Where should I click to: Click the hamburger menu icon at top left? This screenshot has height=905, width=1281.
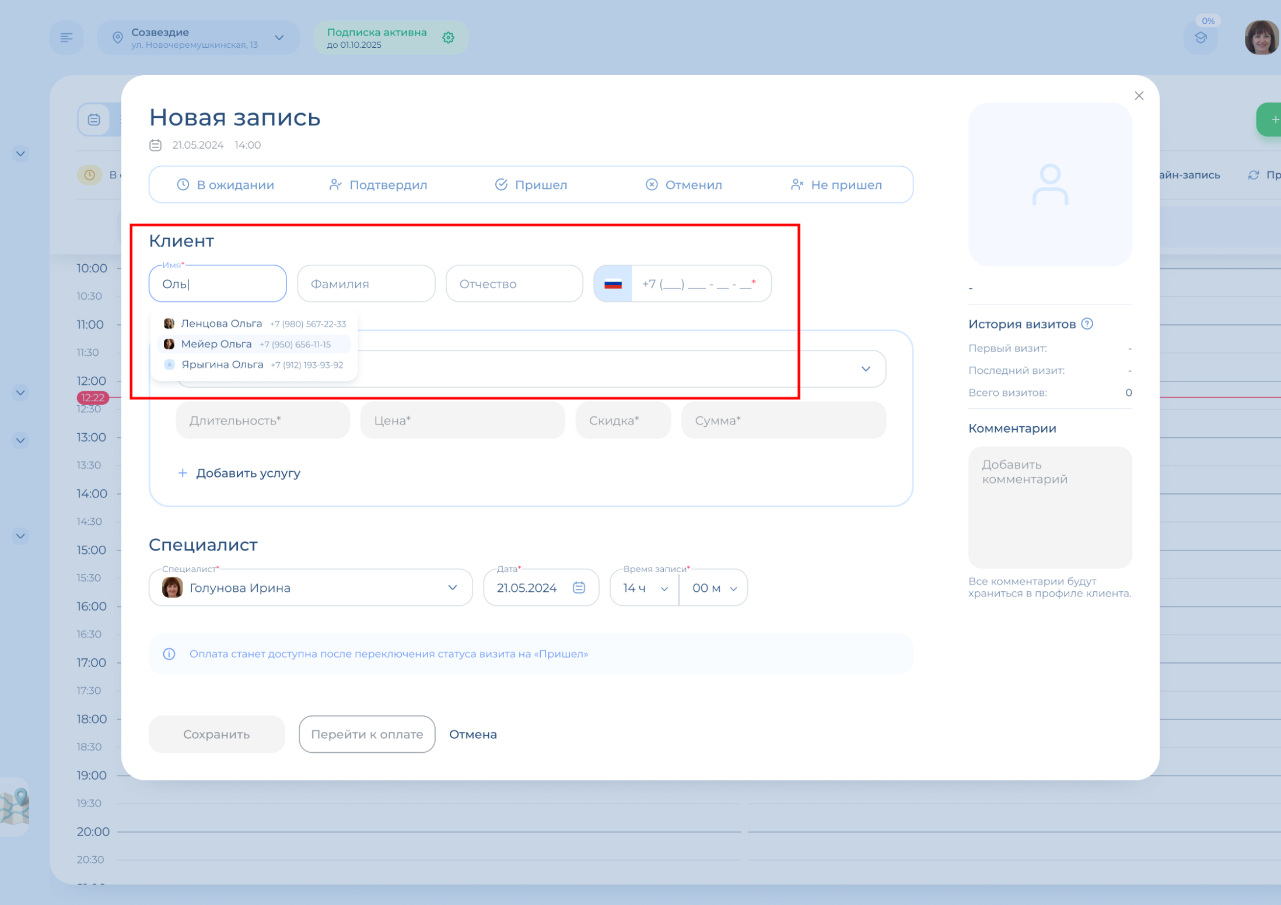66,38
